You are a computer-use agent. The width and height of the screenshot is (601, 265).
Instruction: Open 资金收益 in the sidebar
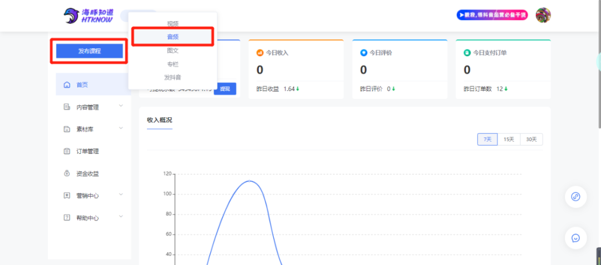(x=89, y=173)
